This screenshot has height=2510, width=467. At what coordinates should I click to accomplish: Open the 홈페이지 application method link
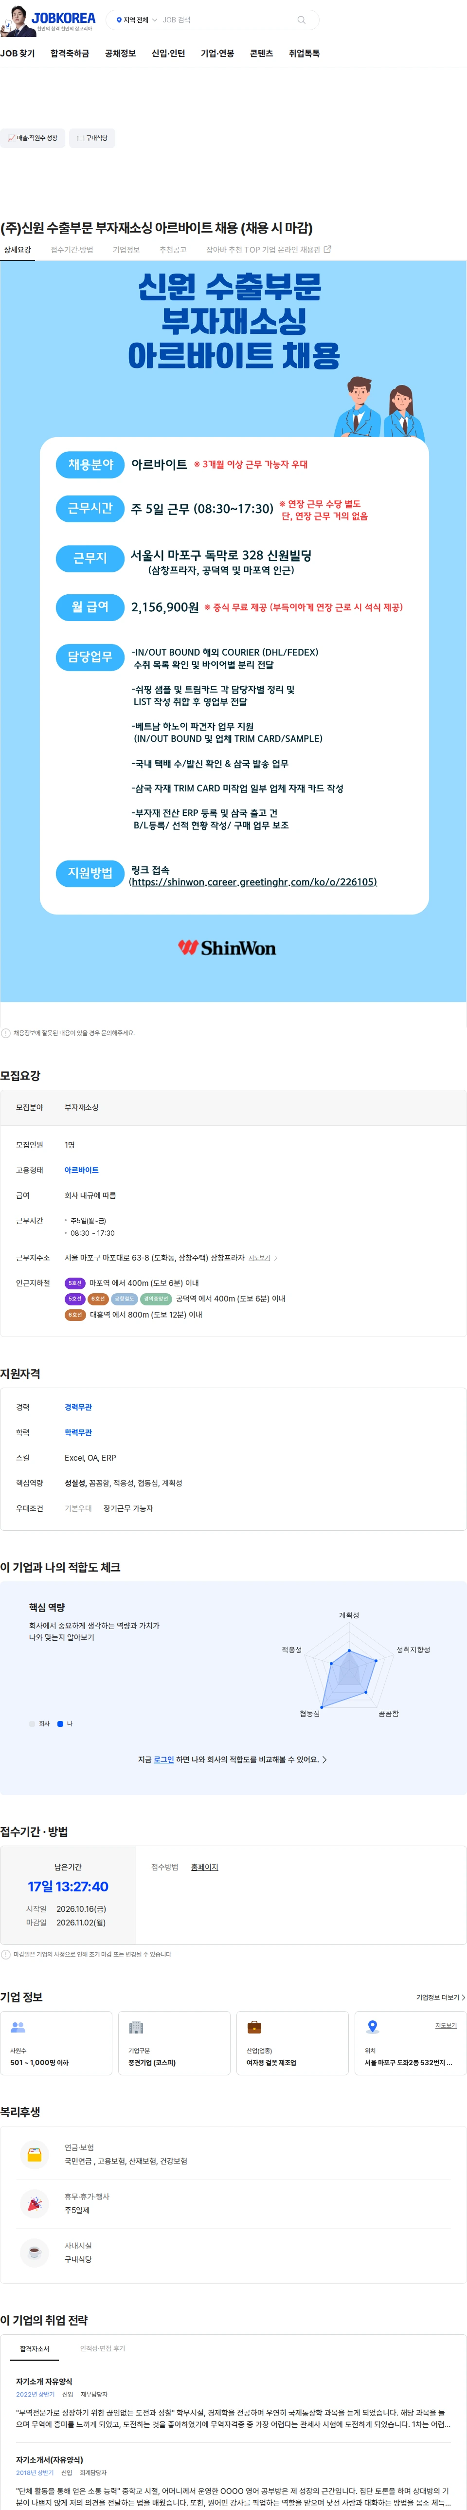click(x=204, y=1867)
